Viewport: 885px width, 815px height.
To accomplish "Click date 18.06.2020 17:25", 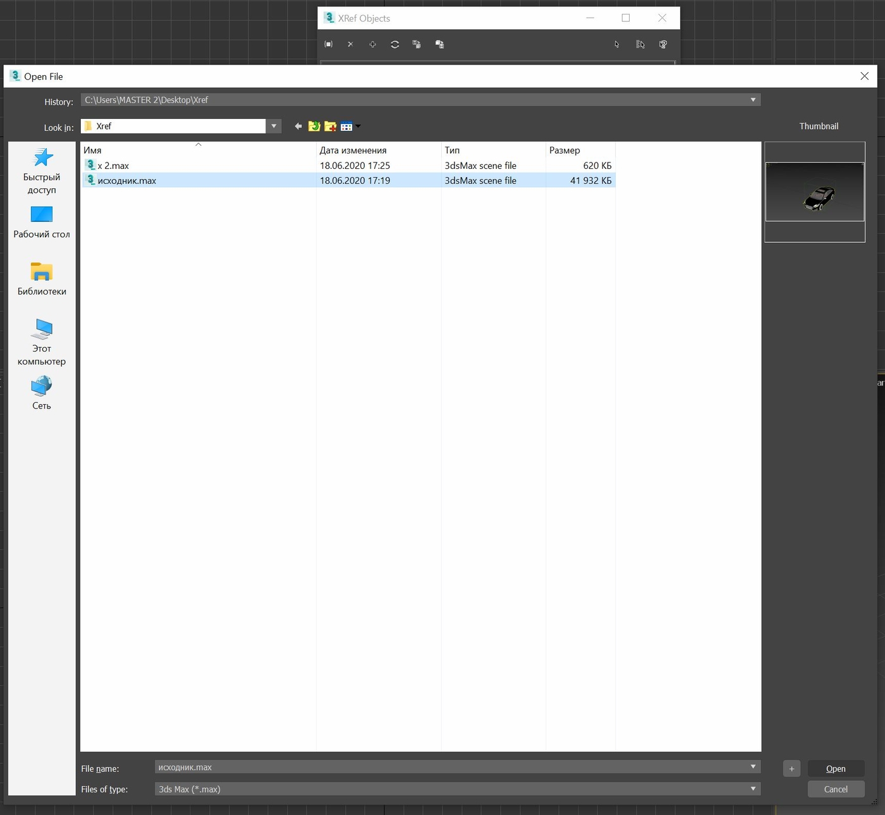I will [355, 166].
